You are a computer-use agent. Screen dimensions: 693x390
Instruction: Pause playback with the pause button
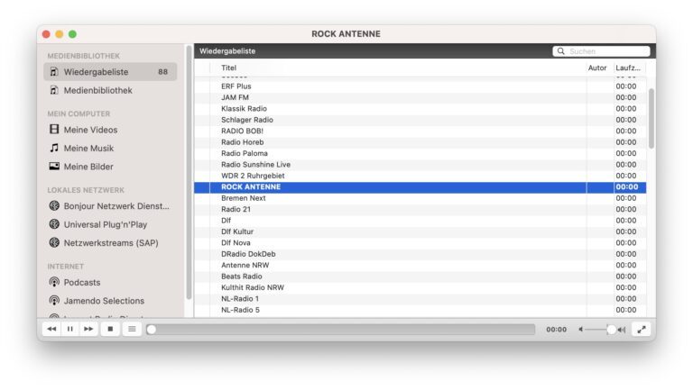click(70, 329)
